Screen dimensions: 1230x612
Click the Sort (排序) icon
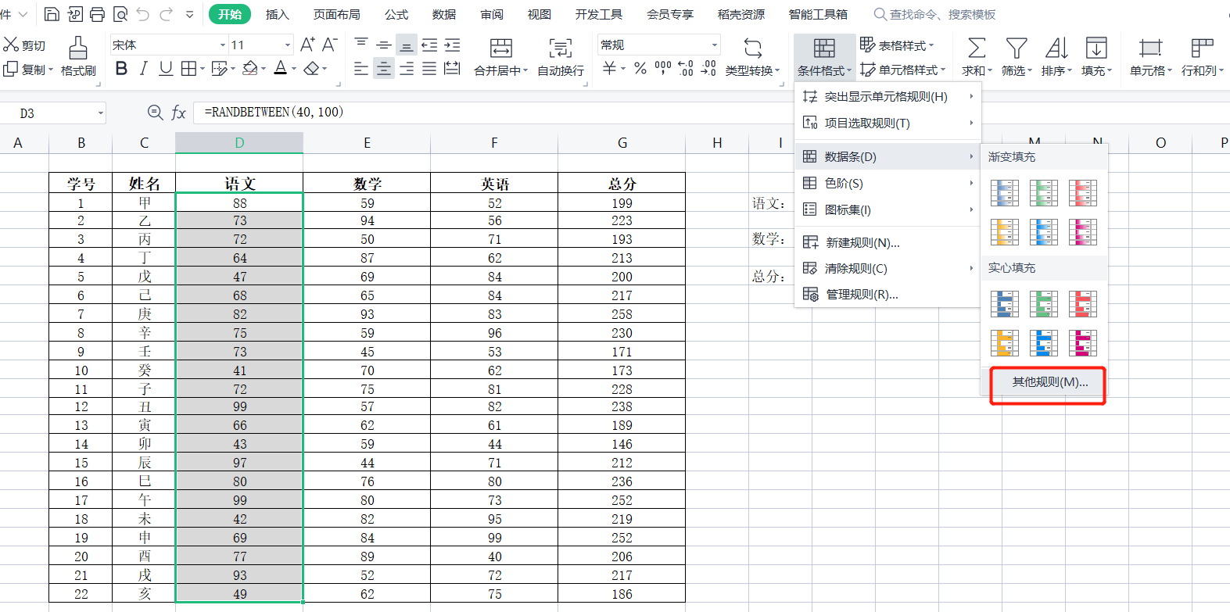(1056, 48)
